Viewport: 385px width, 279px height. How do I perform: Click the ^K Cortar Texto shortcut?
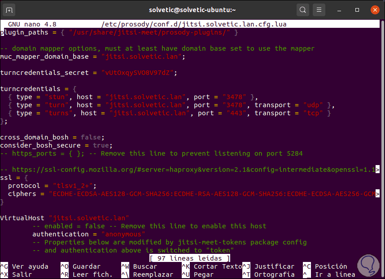[x=212, y=266]
